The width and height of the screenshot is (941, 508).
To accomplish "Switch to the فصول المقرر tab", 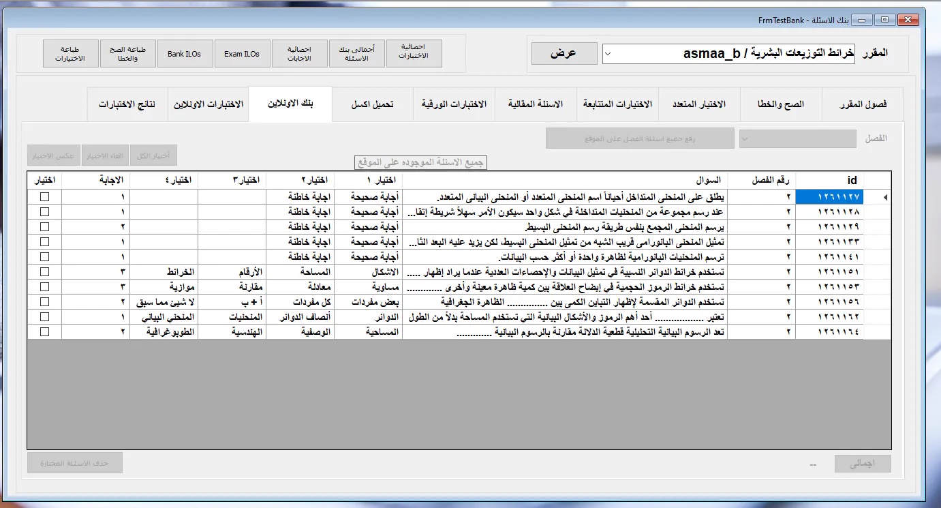I will [x=863, y=104].
